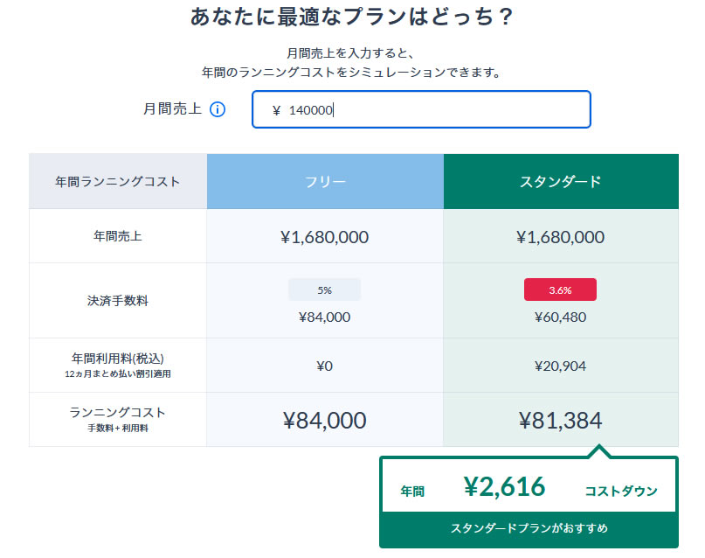The height and width of the screenshot is (558, 705).
Task: Click the Standard plan ¥81,384 running cost
Action: tap(560, 421)
